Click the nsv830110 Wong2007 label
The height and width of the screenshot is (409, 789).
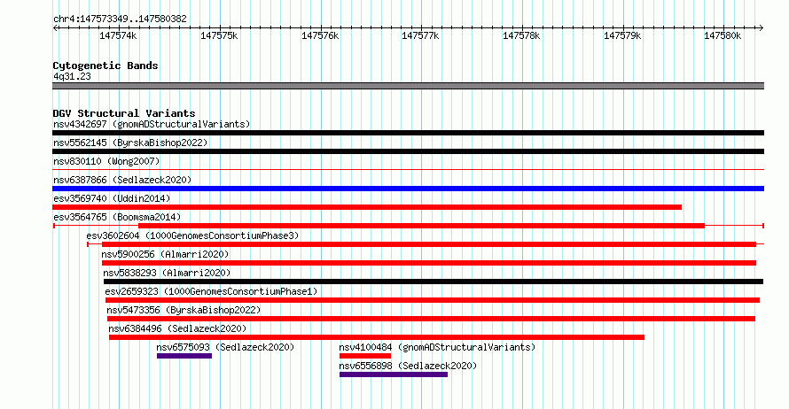106,161
